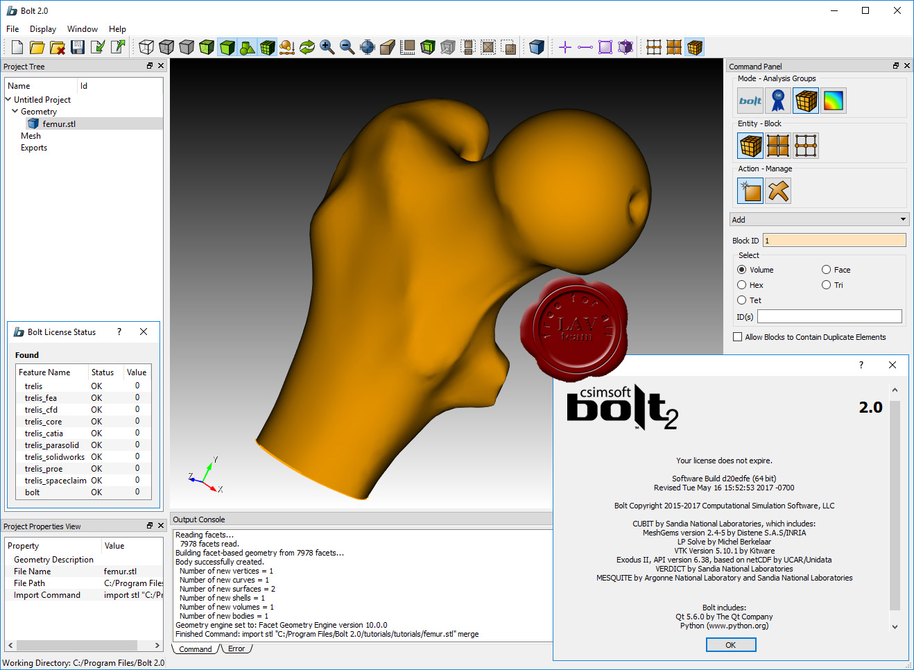Select the Volume radio button
Screen dimensions: 914x670
tap(742, 270)
